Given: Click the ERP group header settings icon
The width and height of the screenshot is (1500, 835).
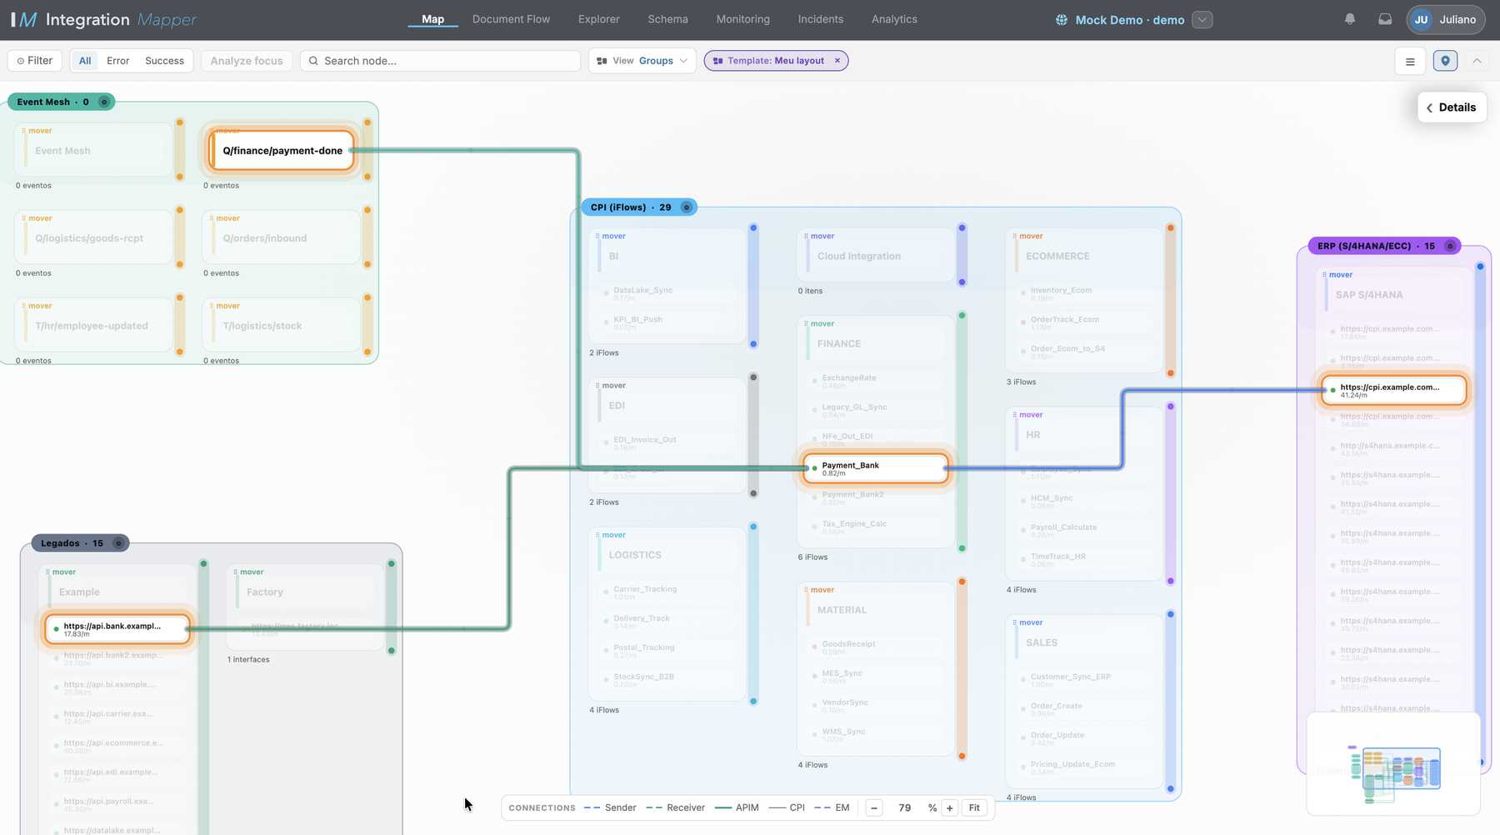Looking at the screenshot, I should (x=1450, y=246).
